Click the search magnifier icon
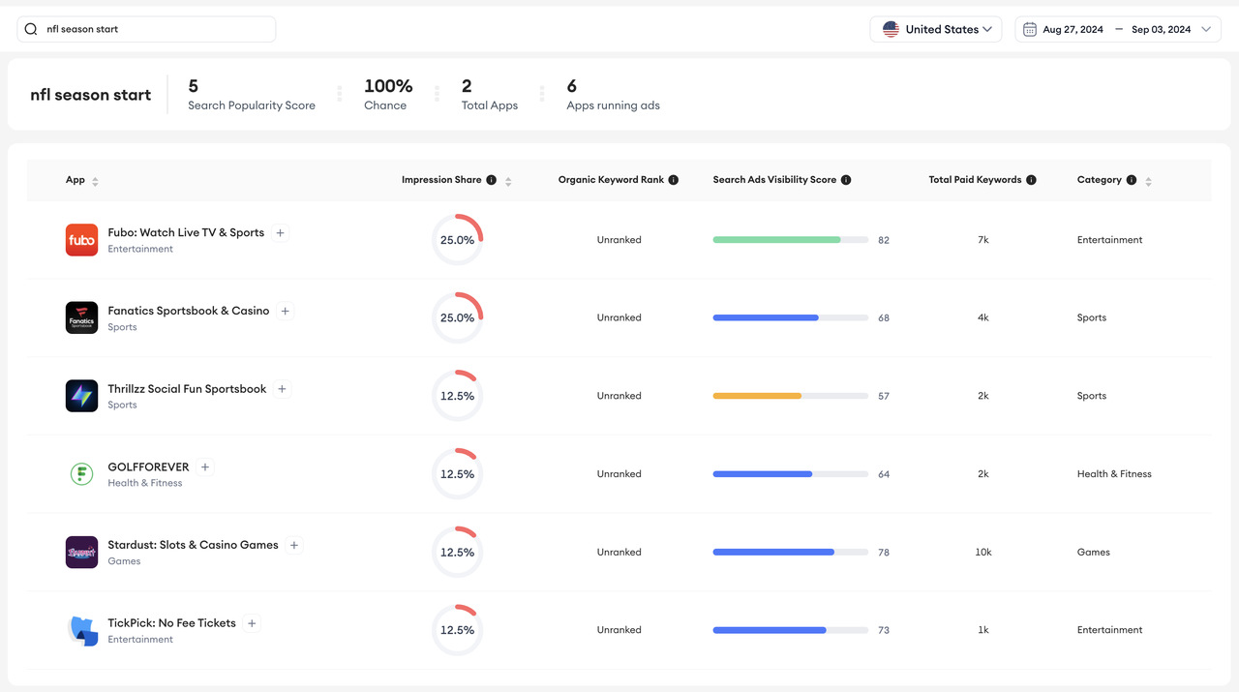Image resolution: width=1239 pixels, height=692 pixels. [x=31, y=29]
